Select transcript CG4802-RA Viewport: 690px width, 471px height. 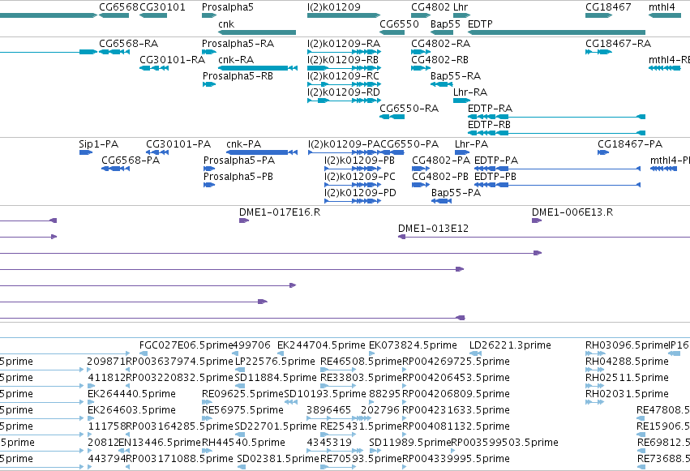[x=421, y=52]
